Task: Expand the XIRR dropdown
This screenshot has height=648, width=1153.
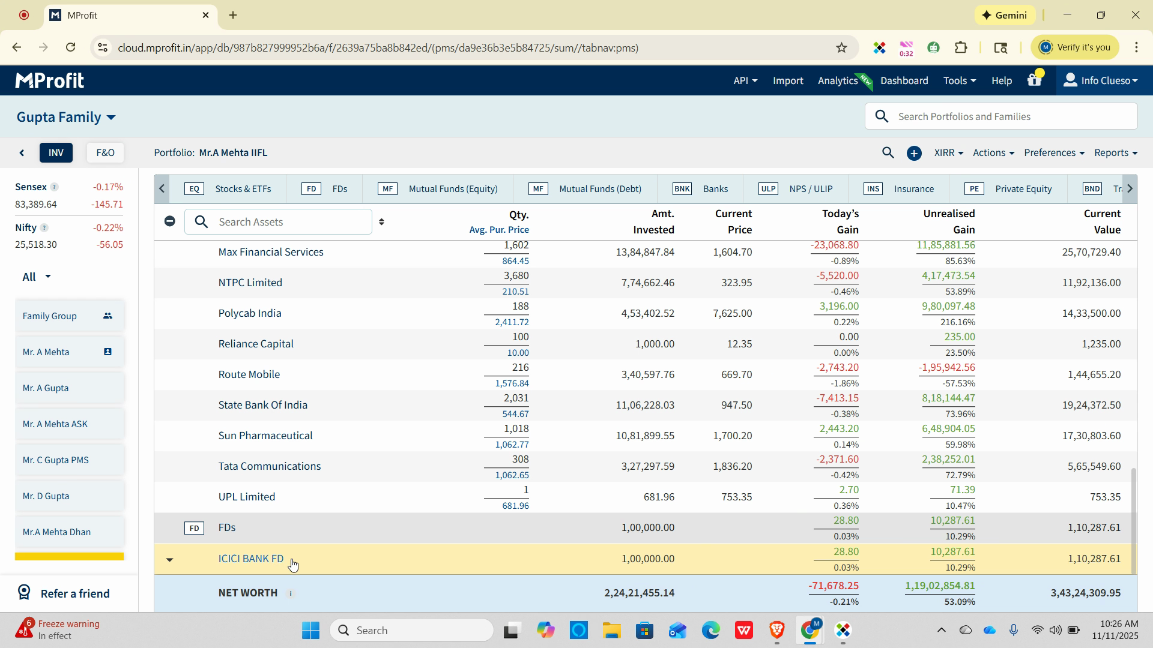Action: (948, 153)
